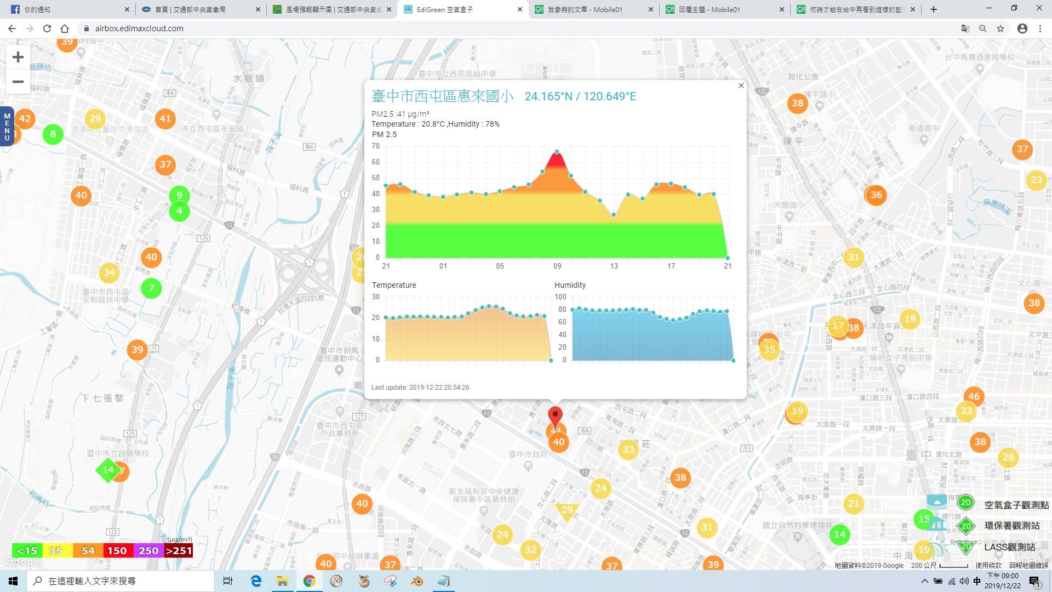Click the Google logo on the map
The image size is (1052, 592).
22,562
